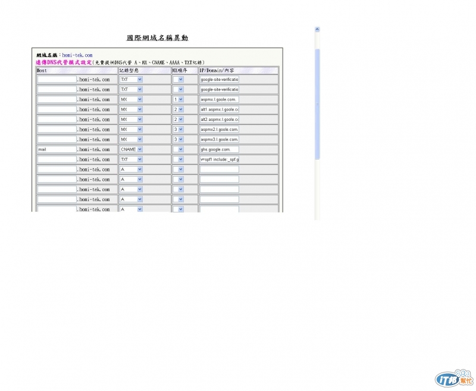Click Host field in aspmx.l.goole.com row
The width and height of the screenshot is (476, 391).
(57, 99)
